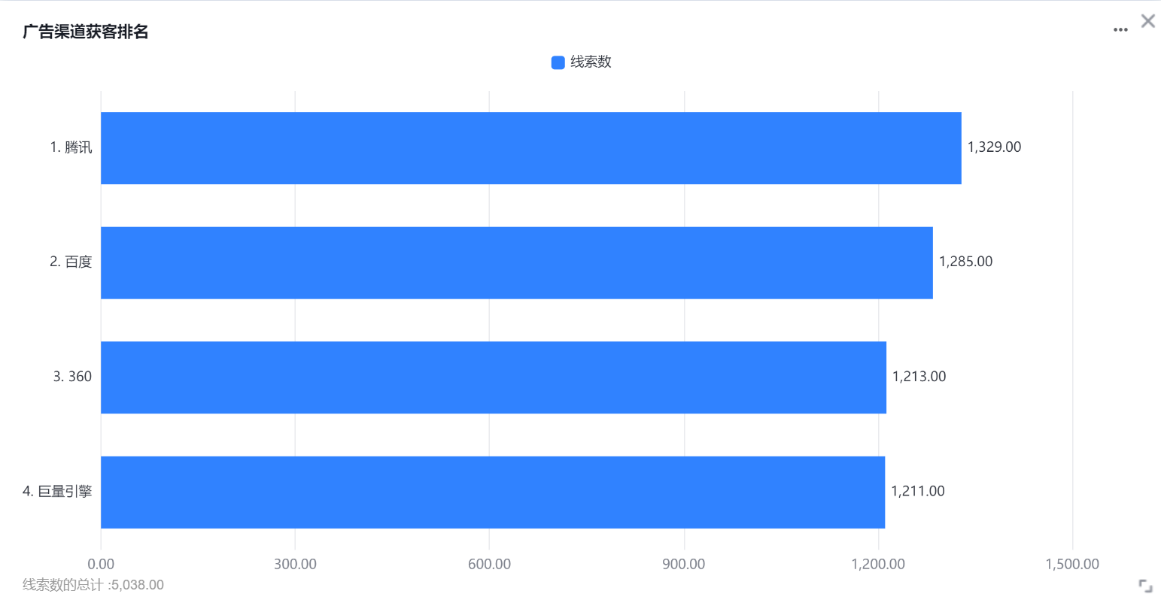The image size is (1161, 600).
Task: Open the three-dot more options menu
Action: tap(1120, 30)
